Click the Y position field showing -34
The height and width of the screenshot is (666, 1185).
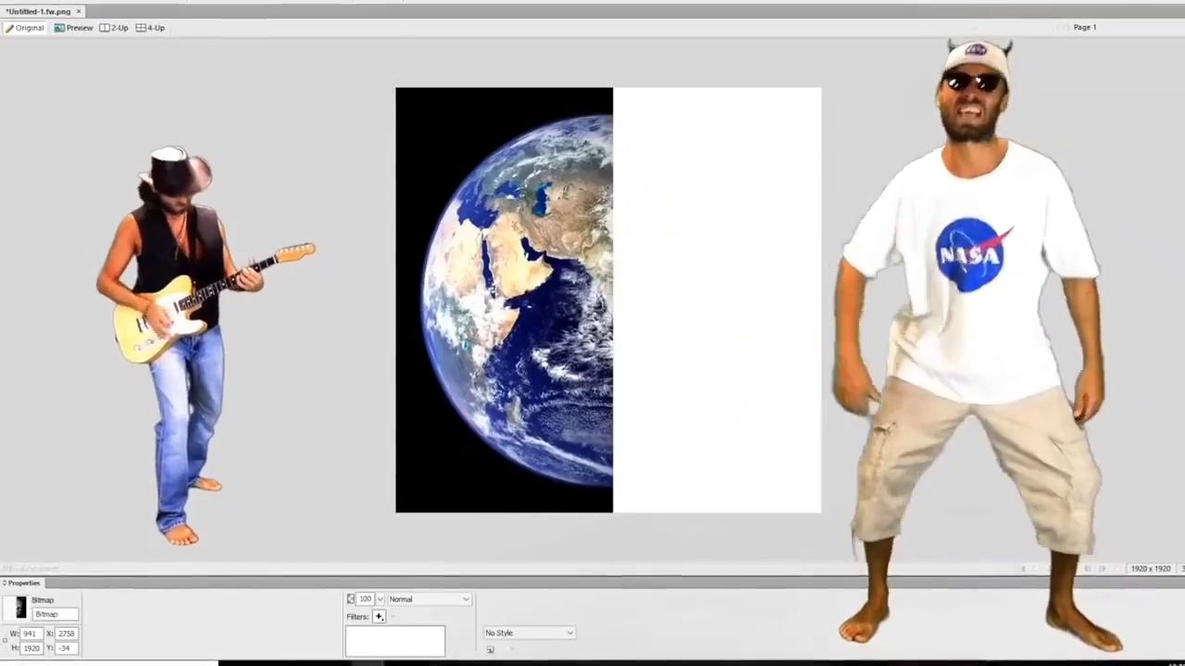point(66,648)
